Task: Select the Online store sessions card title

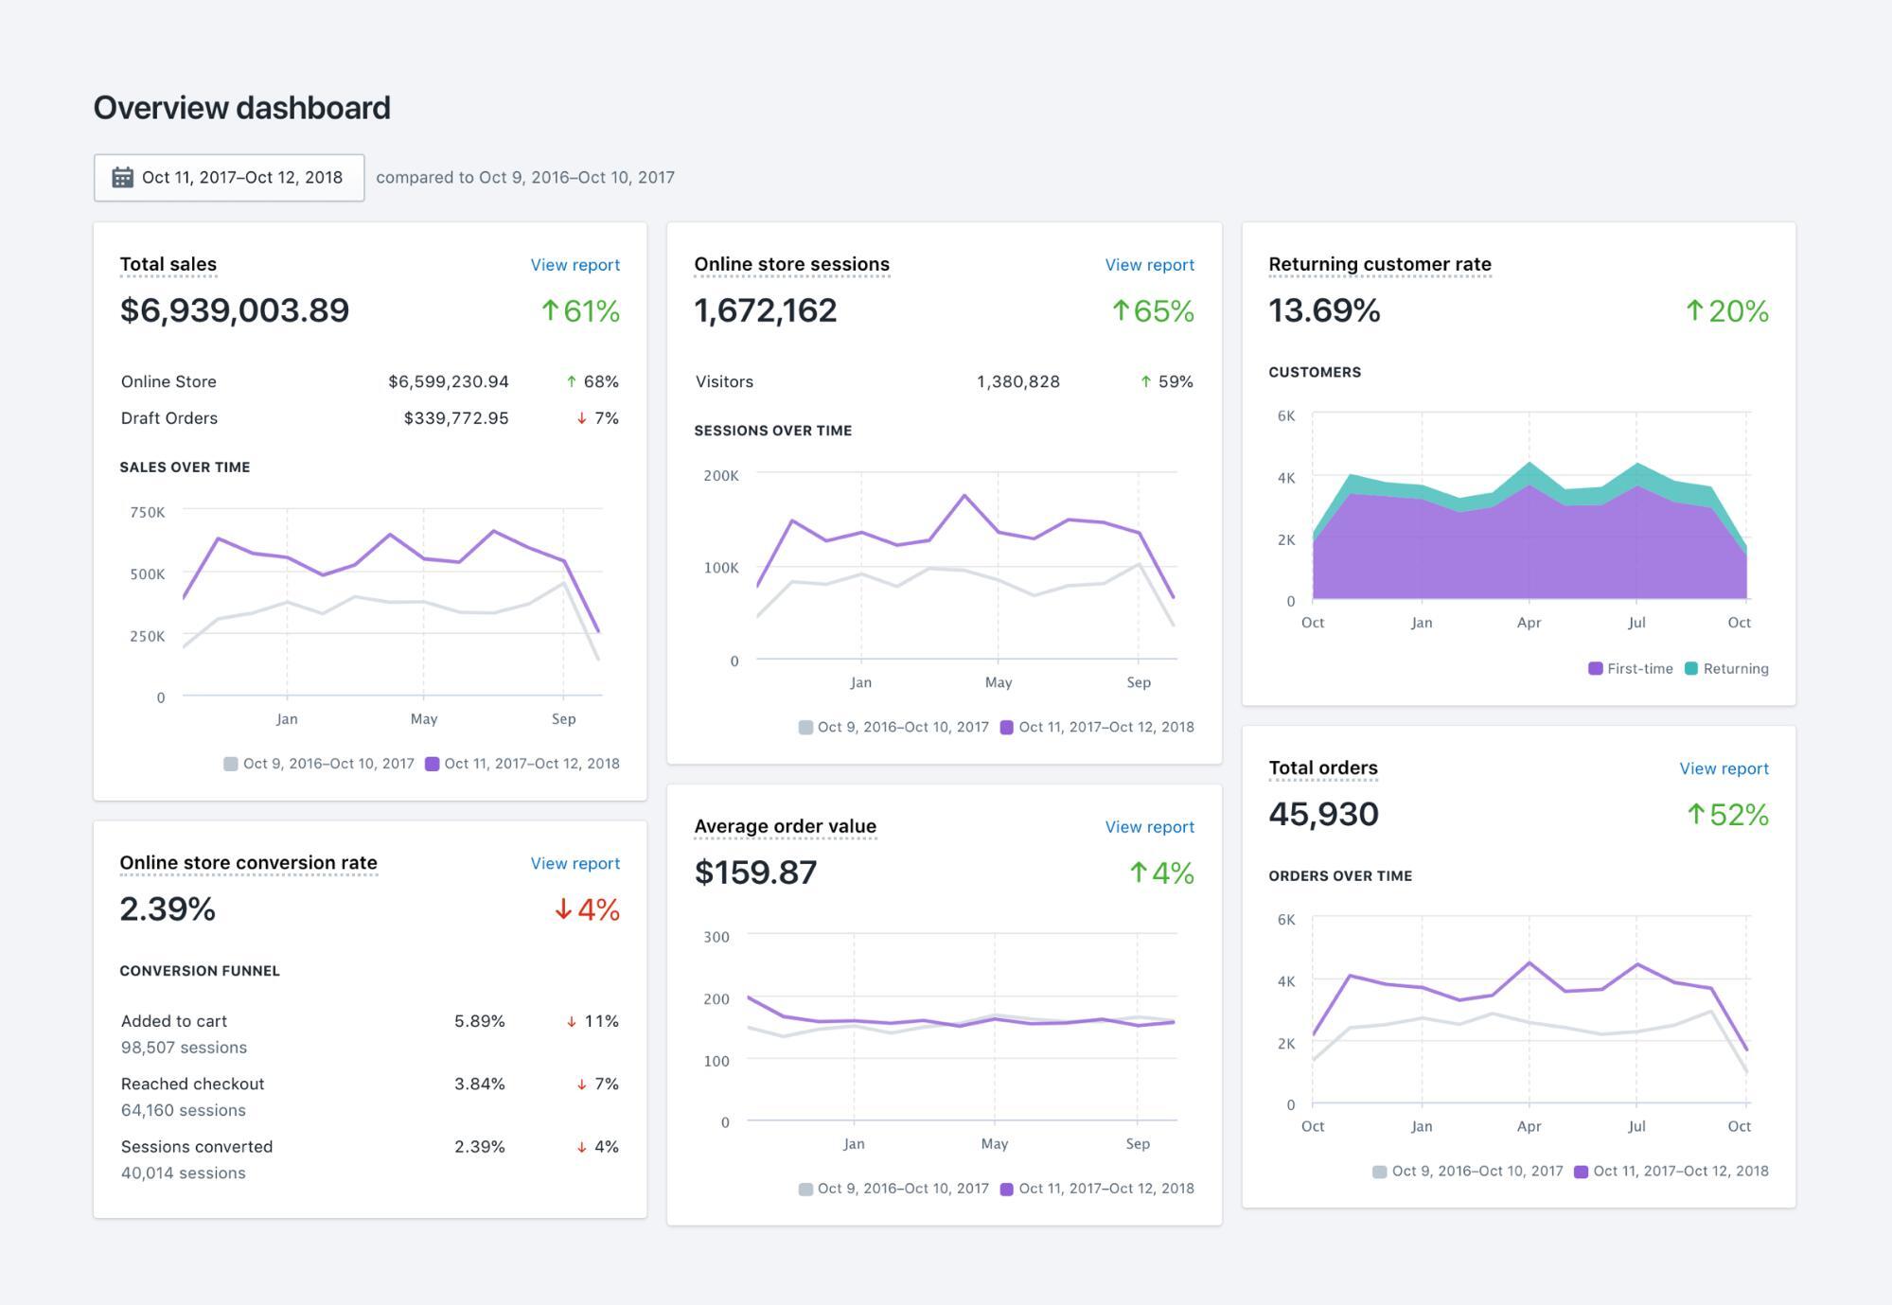Action: [x=791, y=264]
